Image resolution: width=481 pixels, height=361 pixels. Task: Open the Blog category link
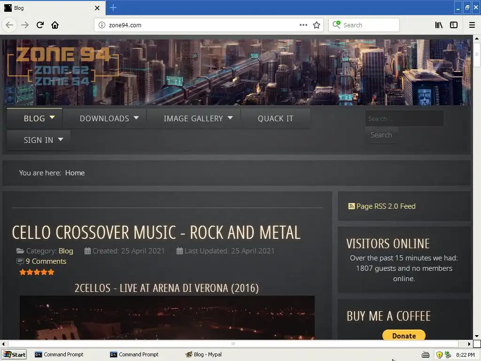point(66,251)
